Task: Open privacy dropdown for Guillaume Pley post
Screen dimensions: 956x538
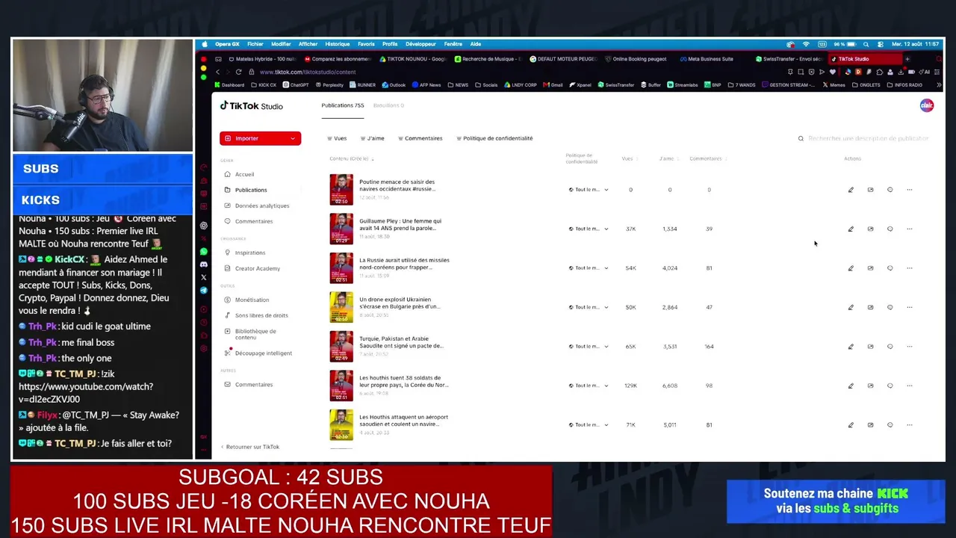Action: pyautogui.click(x=589, y=229)
